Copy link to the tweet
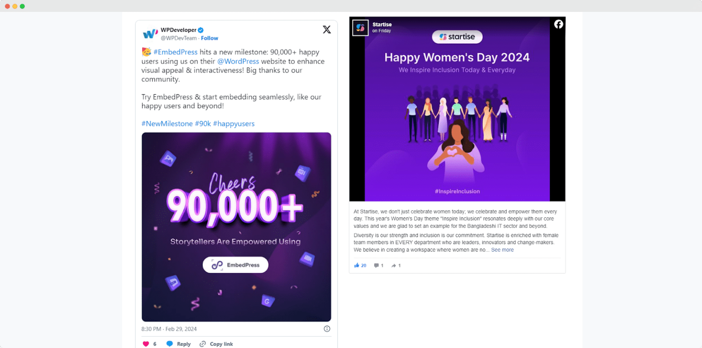 [216, 344]
